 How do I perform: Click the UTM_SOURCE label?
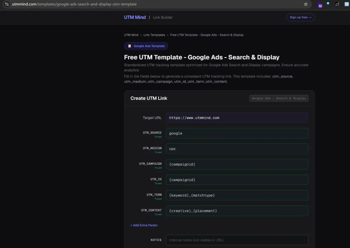pyautogui.click(x=152, y=133)
